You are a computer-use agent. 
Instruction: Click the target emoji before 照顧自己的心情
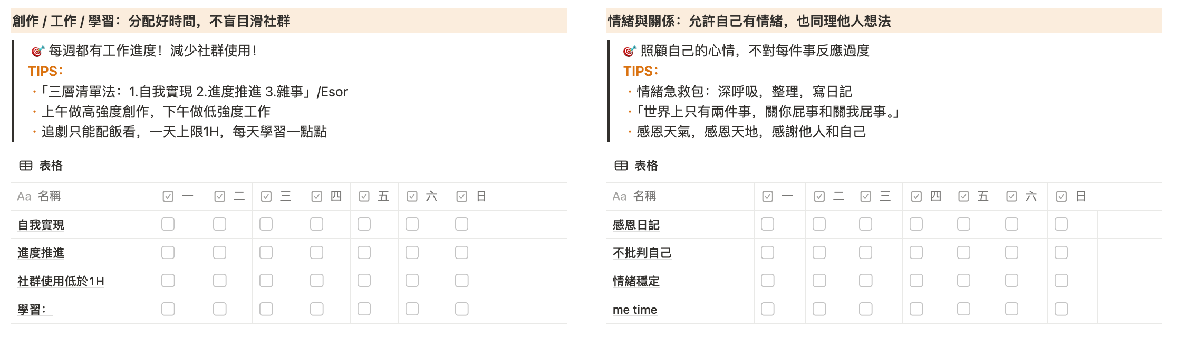tap(630, 51)
